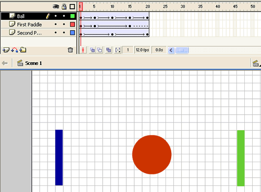The width and height of the screenshot is (261, 192).
Task: Select Ball layer keyframe at frame 5
Action: [x=95, y=18]
